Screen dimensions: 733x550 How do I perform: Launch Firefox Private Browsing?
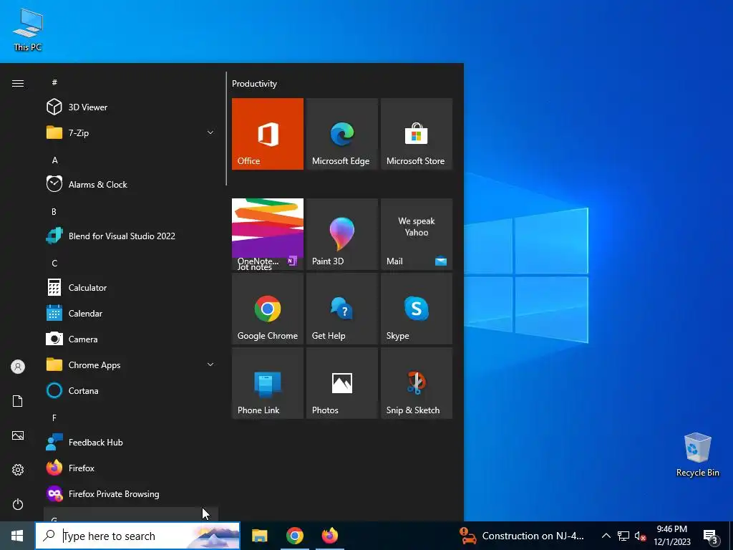point(131,494)
